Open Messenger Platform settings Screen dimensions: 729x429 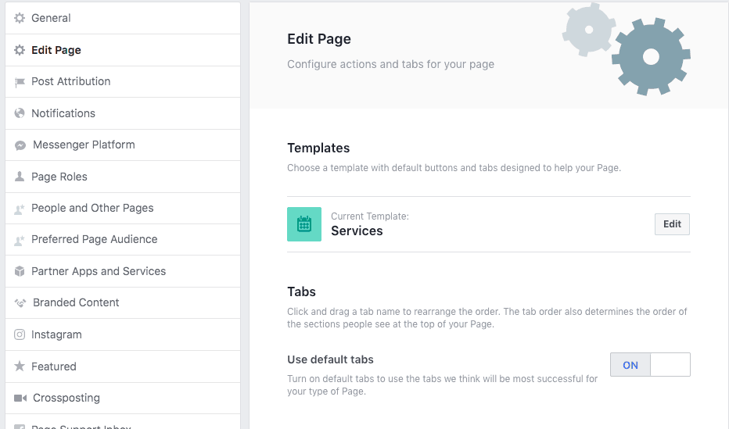pos(123,145)
